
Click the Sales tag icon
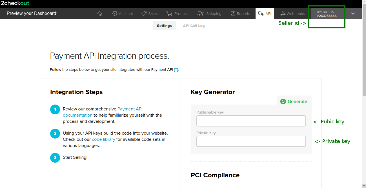click(x=144, y=13)
